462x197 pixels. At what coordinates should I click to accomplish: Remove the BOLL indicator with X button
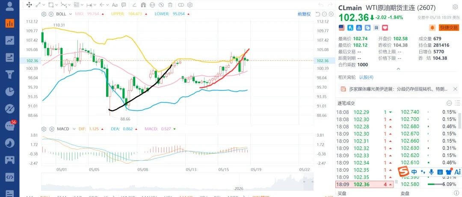click(51, 14)
